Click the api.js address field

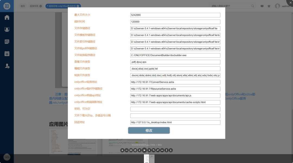tap(175, 95)
